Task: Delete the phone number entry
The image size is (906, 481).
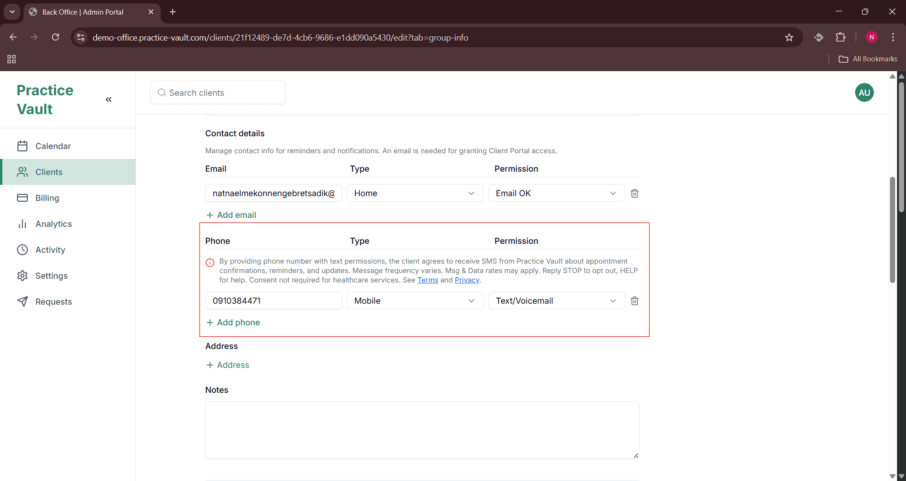Action: coord(634,300)
